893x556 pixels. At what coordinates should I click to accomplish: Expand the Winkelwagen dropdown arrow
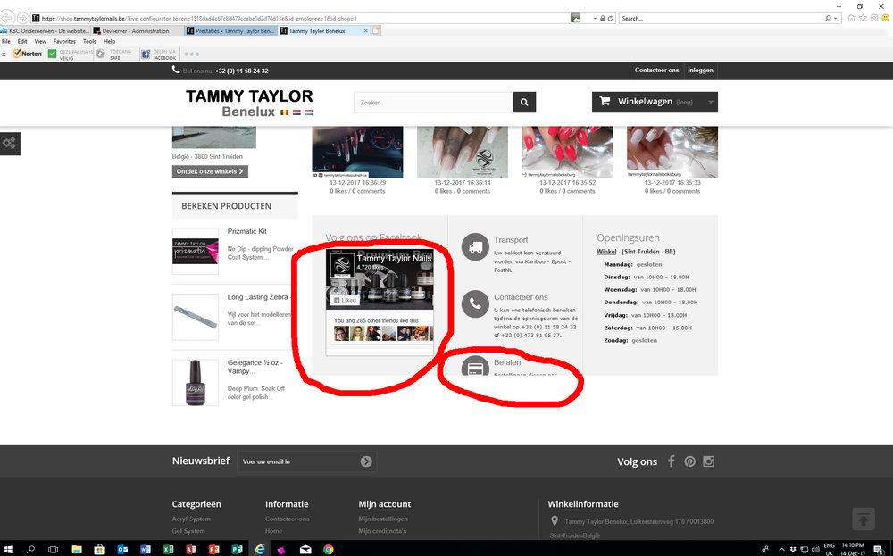pyautogui.click(x=710, y=103)
